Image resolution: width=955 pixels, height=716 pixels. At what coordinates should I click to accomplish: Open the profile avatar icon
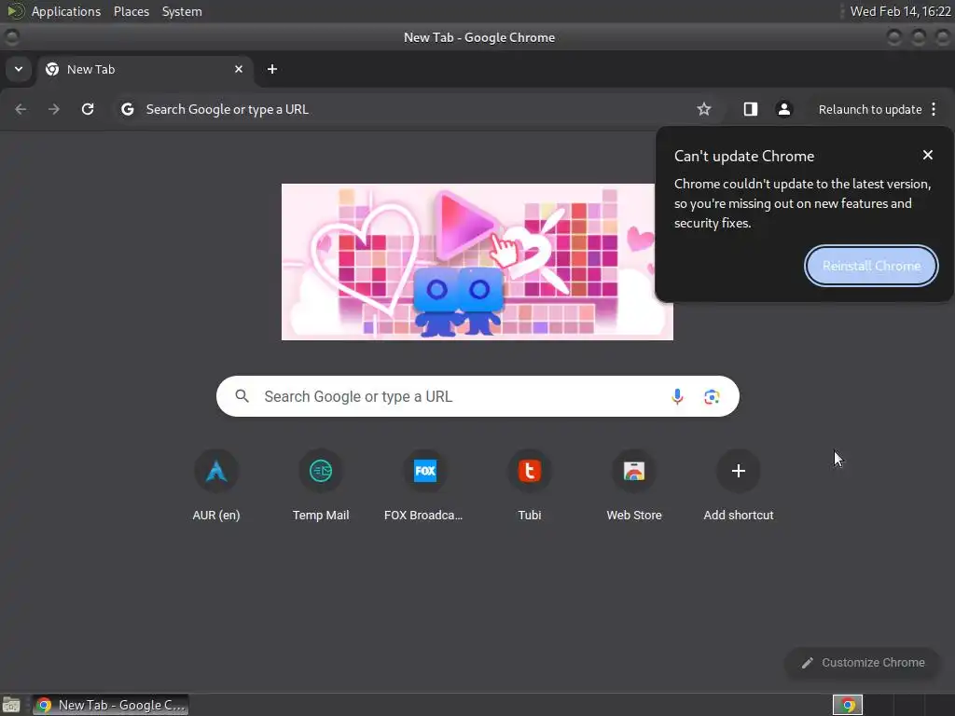[783, 109]
